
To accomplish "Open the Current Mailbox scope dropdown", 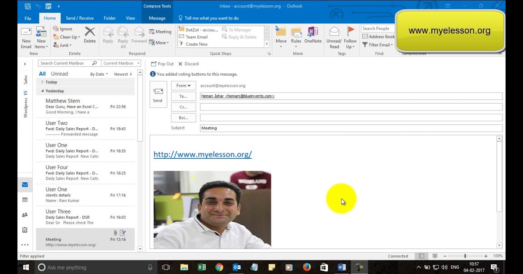I will coord(122,63).
